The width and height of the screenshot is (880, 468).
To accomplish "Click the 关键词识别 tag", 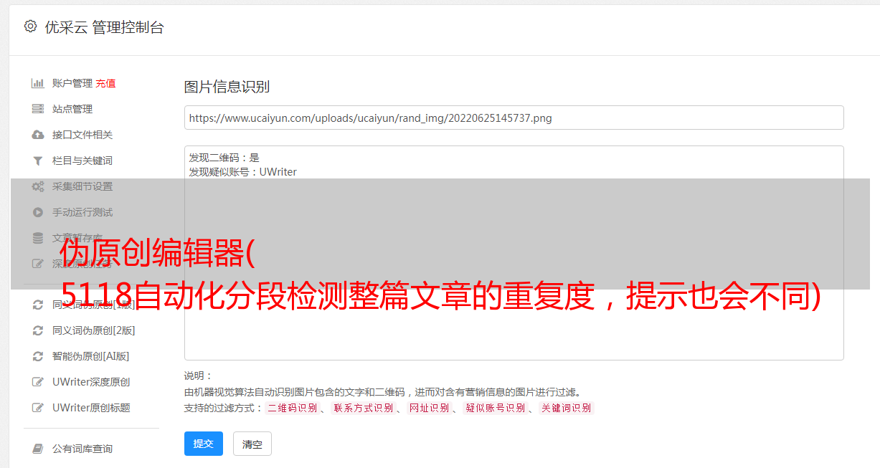I will pos(567,408).
